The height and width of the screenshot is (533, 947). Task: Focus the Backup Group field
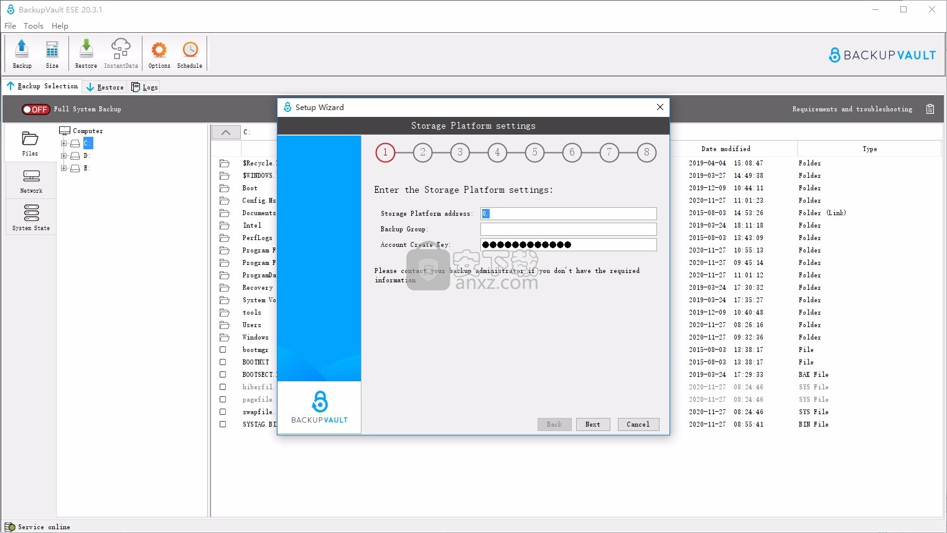(x=569, y=229)
